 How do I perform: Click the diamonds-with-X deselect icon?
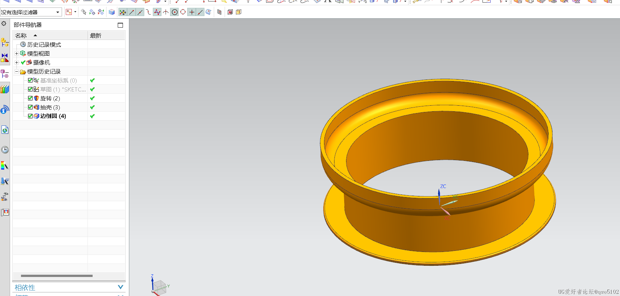point(101,12)
